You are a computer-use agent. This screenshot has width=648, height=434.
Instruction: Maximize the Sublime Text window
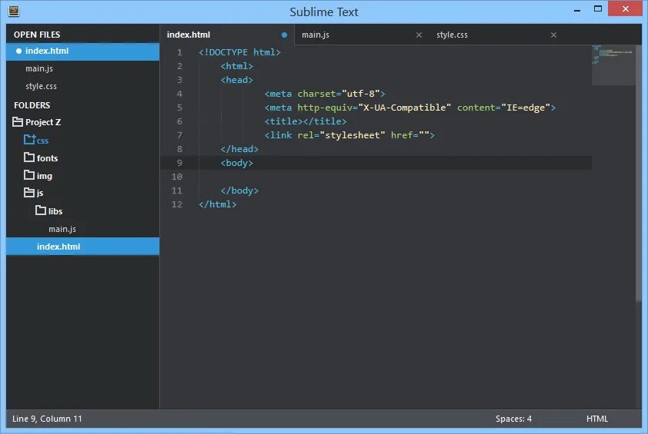[x=597, y=8]
